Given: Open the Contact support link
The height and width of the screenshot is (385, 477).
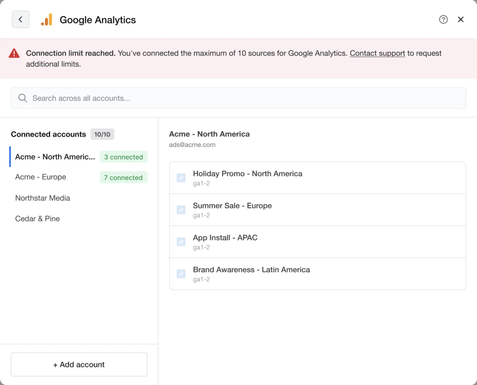Looking at the screenshot, I should (x=377, y=53).
